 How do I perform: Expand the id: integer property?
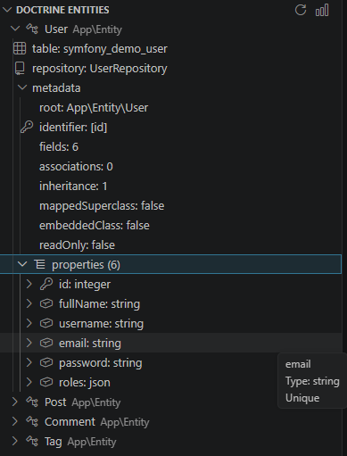tap(29, 284)
